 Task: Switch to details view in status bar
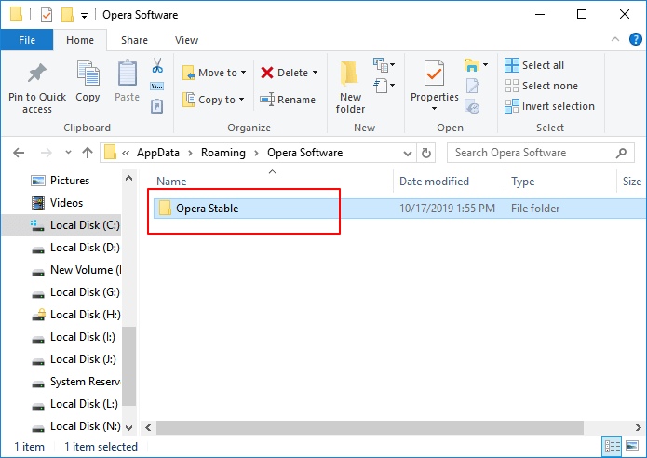pos(612,447)
